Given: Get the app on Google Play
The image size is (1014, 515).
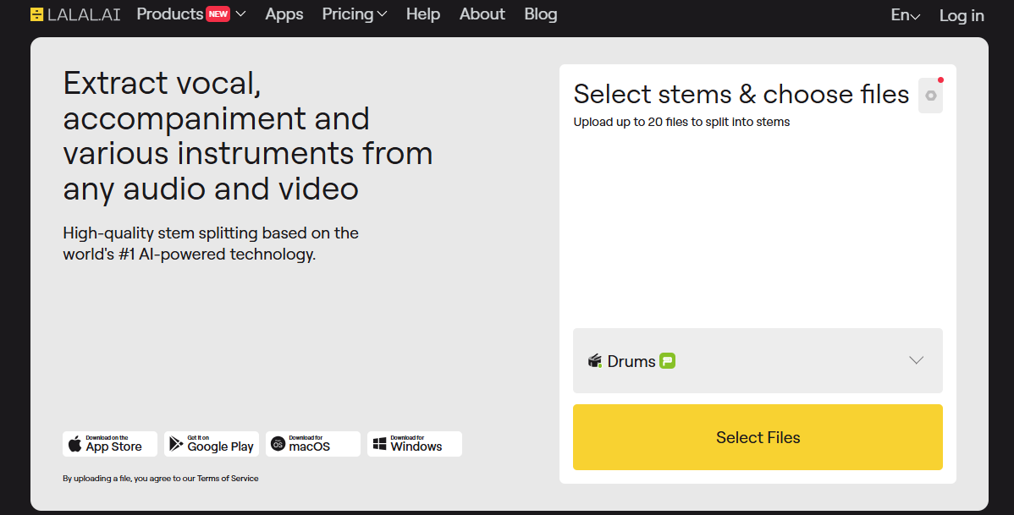Looking at the screenshot, I should pyautogui.click(x=211, y=443).
